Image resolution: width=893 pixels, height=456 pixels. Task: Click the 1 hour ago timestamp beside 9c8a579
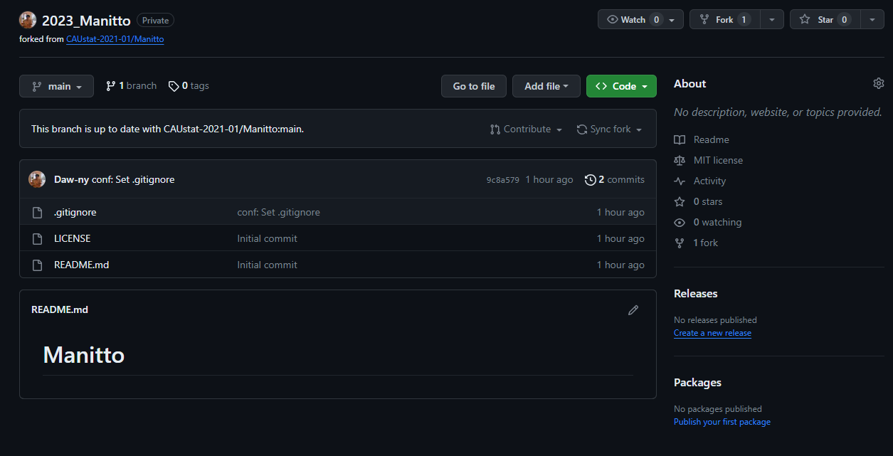coord(549,179)
